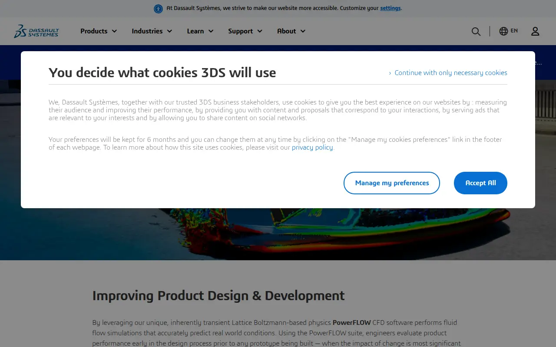Expand the Industries menu
Image resolution: width=556 pixels, height=347 pixels.
tap(152, 31)
